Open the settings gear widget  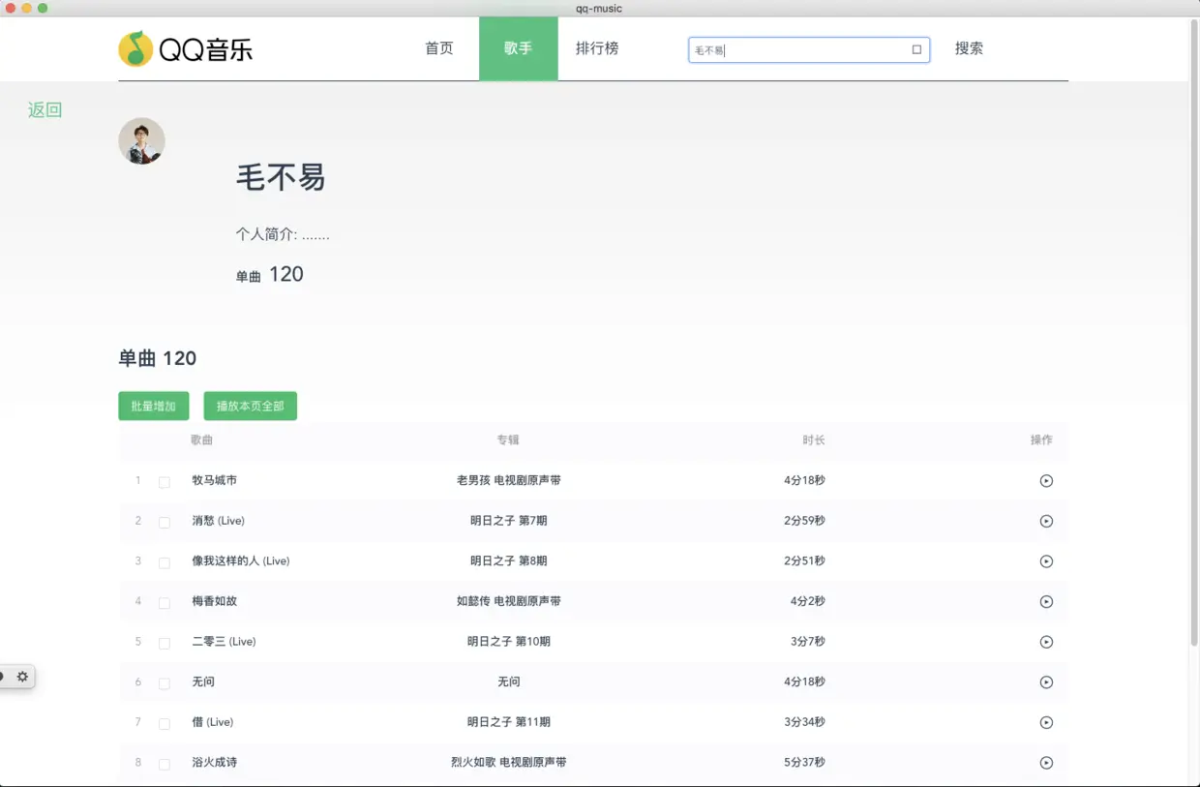22,677
